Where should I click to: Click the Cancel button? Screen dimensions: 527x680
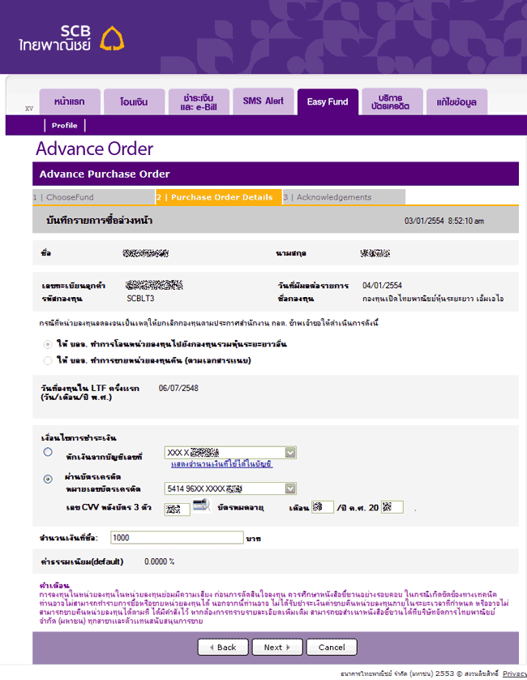click(331, 647)
